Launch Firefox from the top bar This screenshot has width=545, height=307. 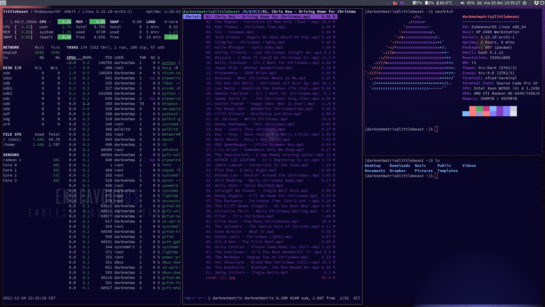coord(395,3)
